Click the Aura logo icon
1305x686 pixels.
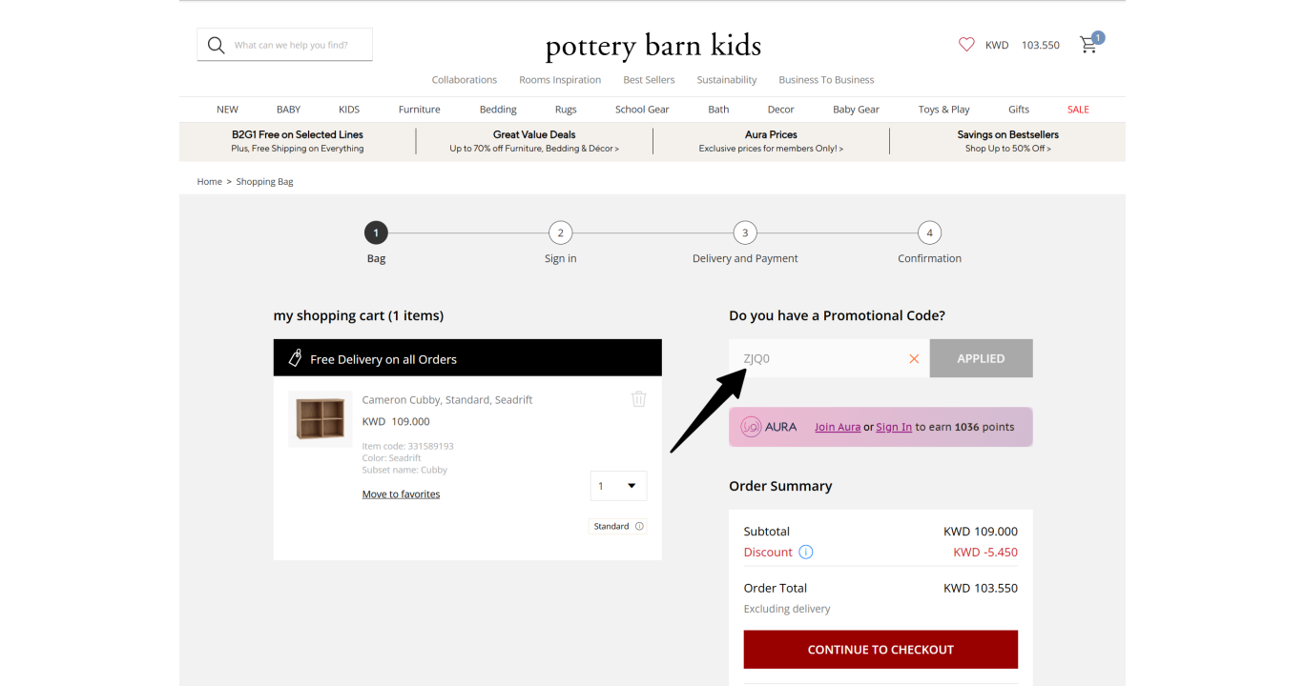coord(752,427)
